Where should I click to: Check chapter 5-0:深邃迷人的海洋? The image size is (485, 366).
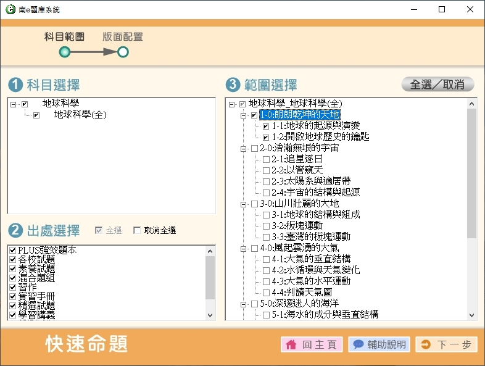(x=254, y=304)
